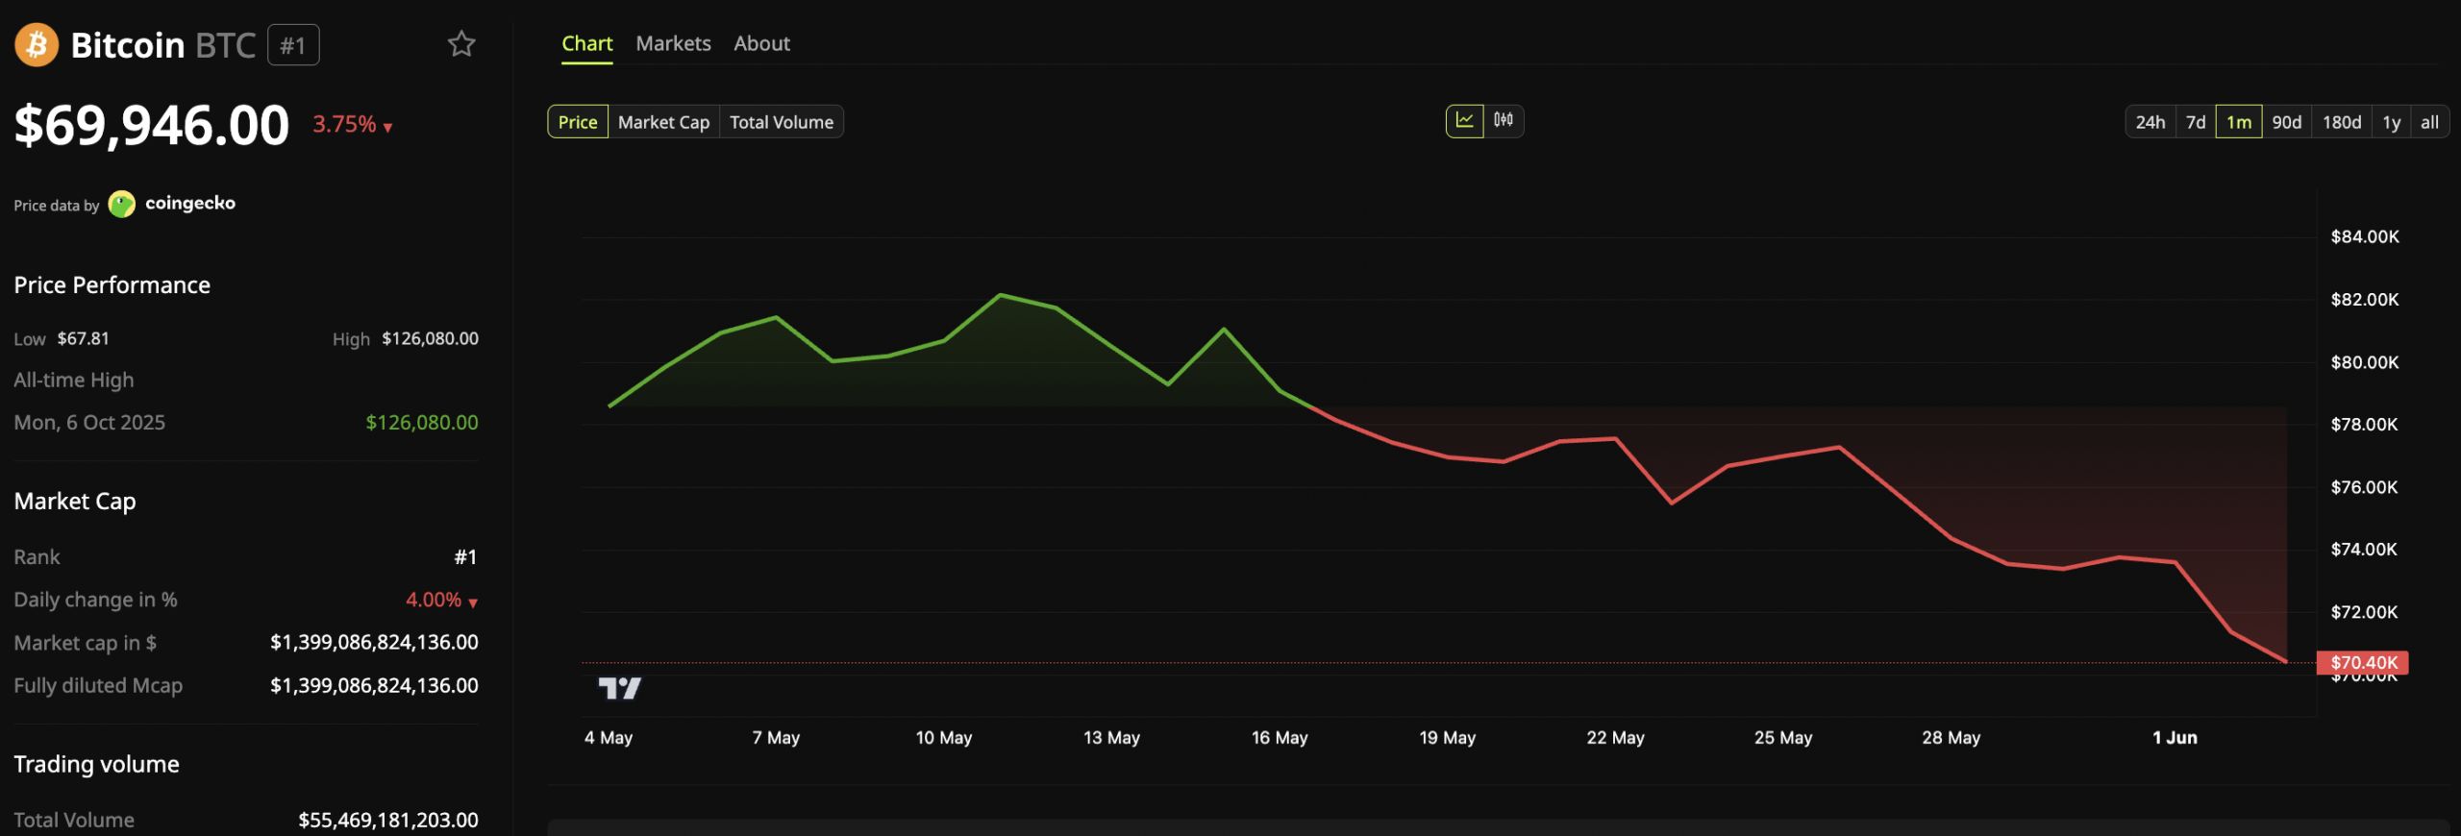Click the 16 May date on the chart axis

(1280, 737)
